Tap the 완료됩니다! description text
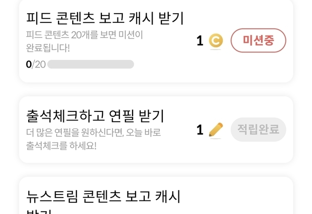Screen dimensions: 312x214 [48, 48]
